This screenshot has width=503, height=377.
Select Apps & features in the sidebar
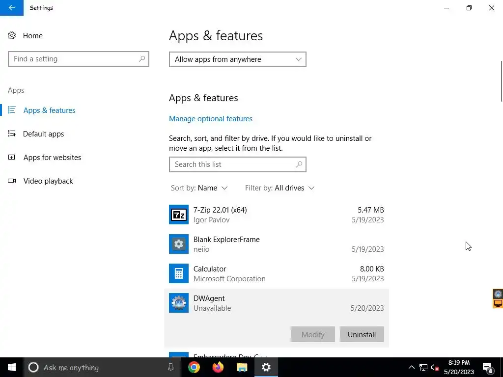point(50,110)
